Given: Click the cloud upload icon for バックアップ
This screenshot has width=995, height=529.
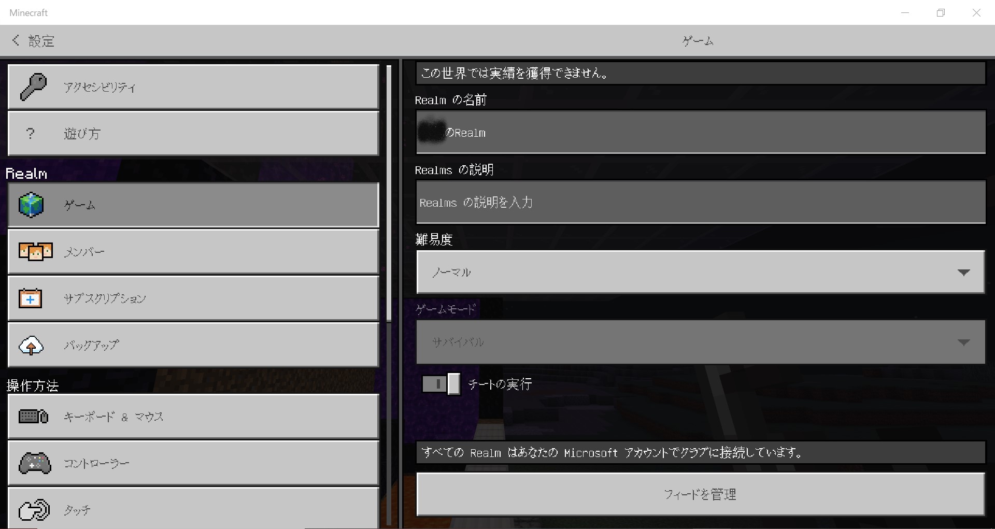Looking at the screenshot, I should click(x=31, y=346).
